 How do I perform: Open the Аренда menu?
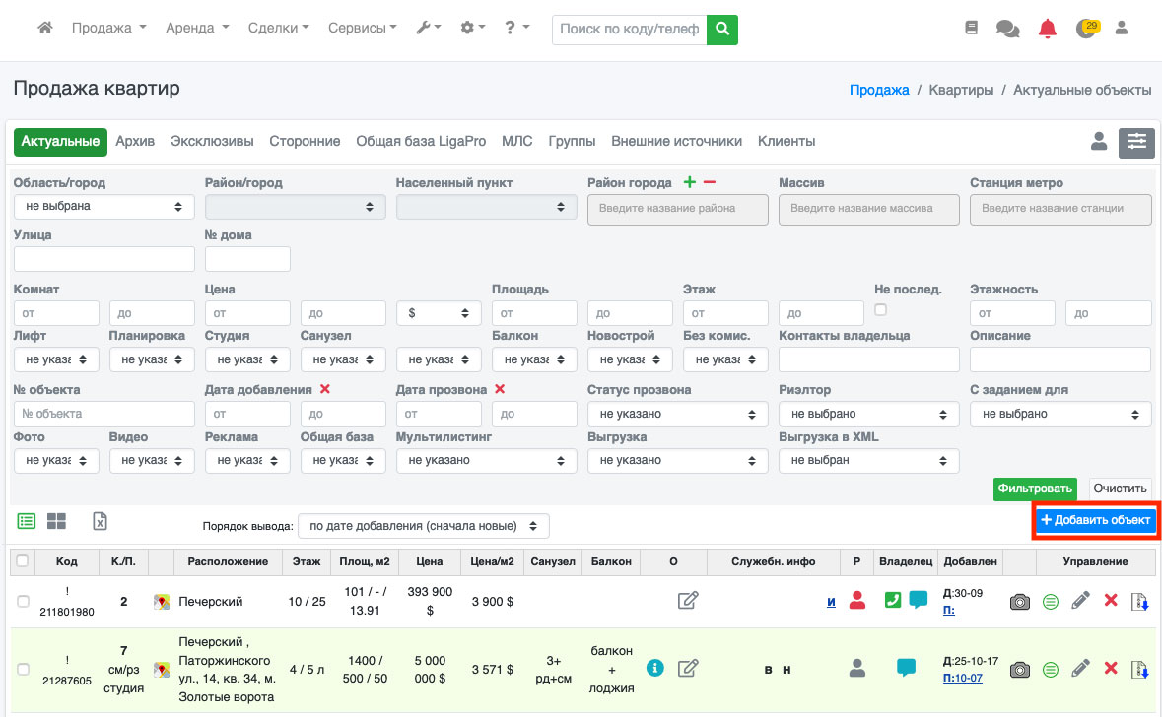197,29
